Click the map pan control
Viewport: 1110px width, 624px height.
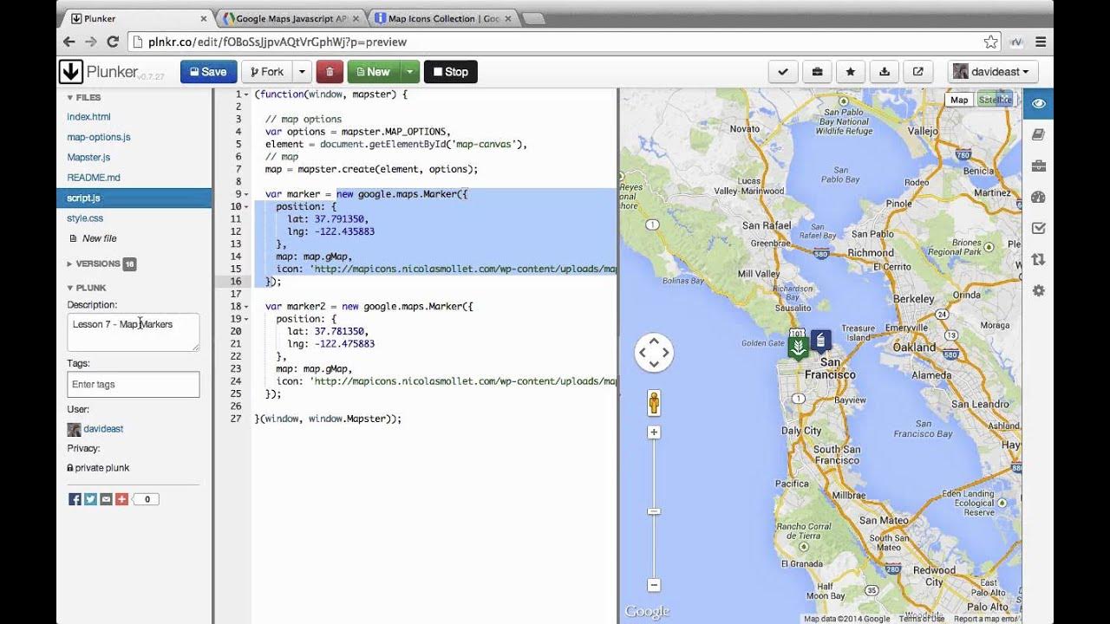pos(654,353)
